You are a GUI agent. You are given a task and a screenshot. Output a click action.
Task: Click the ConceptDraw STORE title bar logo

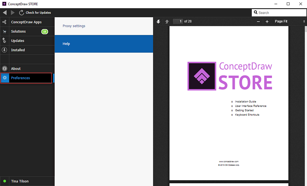click(4, 4)
